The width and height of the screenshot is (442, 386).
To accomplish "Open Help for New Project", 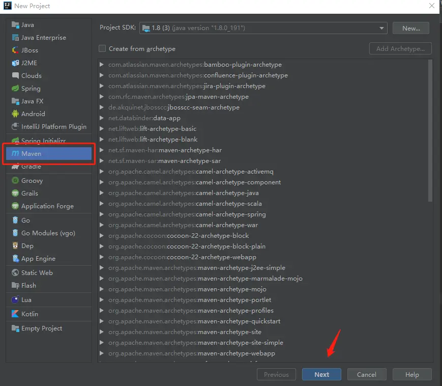I will (x=412, y=374).
